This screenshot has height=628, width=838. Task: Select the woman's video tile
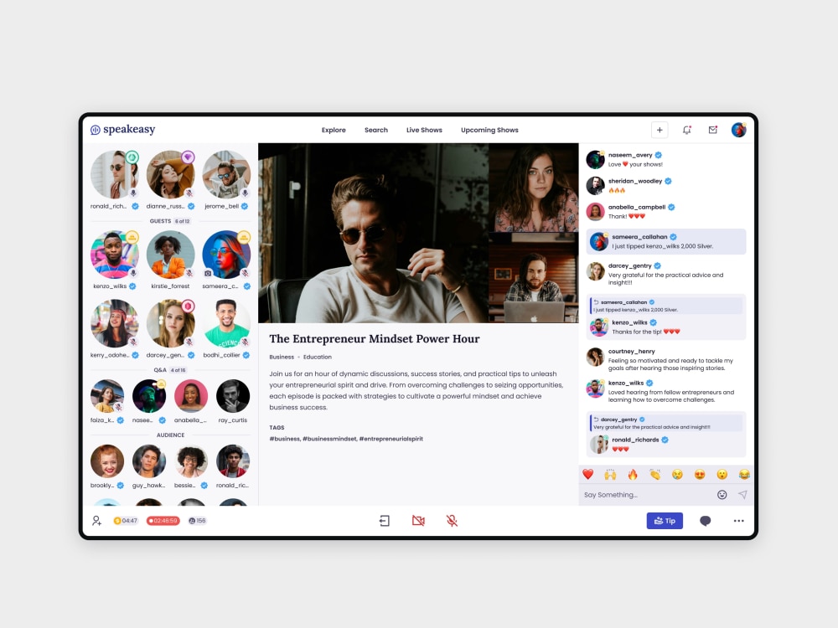pos(533,188)
